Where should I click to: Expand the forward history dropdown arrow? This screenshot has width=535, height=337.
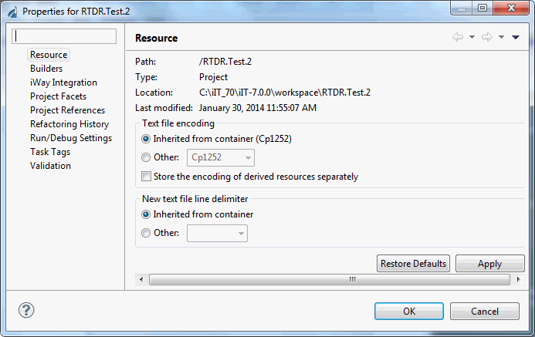[501, 37]
